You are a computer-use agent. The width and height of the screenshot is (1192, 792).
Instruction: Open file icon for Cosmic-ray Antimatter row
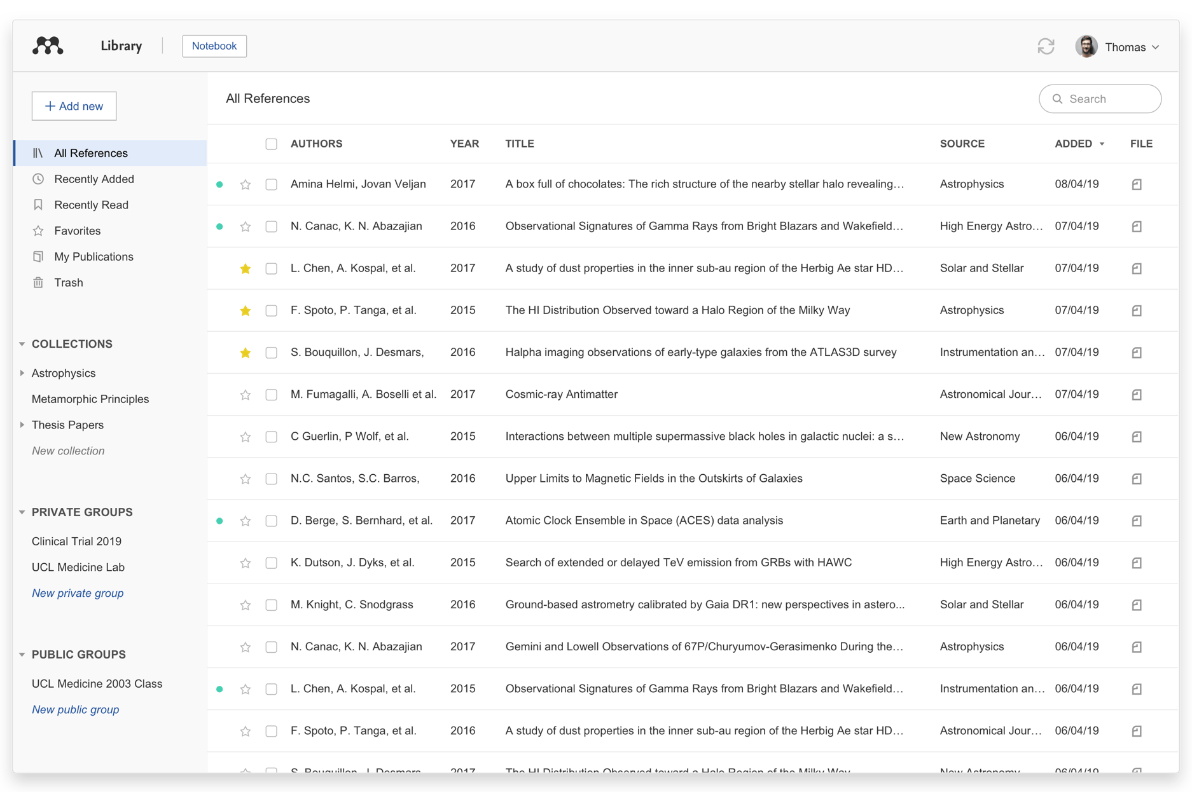click(x=1137, y=395)
